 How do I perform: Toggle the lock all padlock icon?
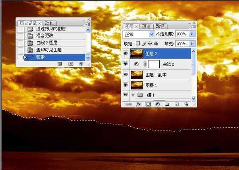pos(156,44)
